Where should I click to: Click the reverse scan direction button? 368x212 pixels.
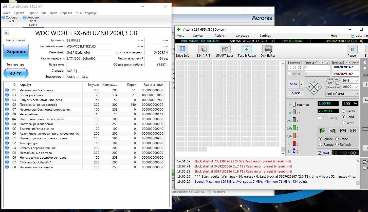(x=333, y=131)
